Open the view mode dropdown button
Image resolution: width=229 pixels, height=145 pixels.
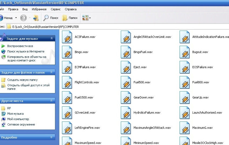pos(87,18)
